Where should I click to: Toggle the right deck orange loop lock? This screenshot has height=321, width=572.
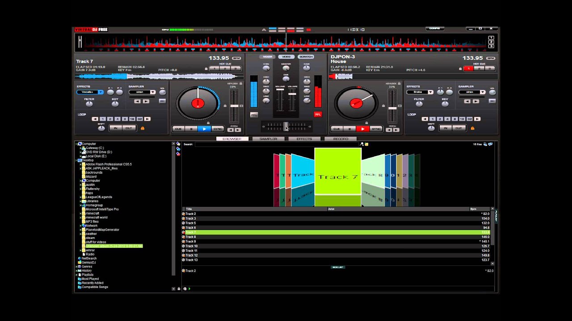coord(472,128)
